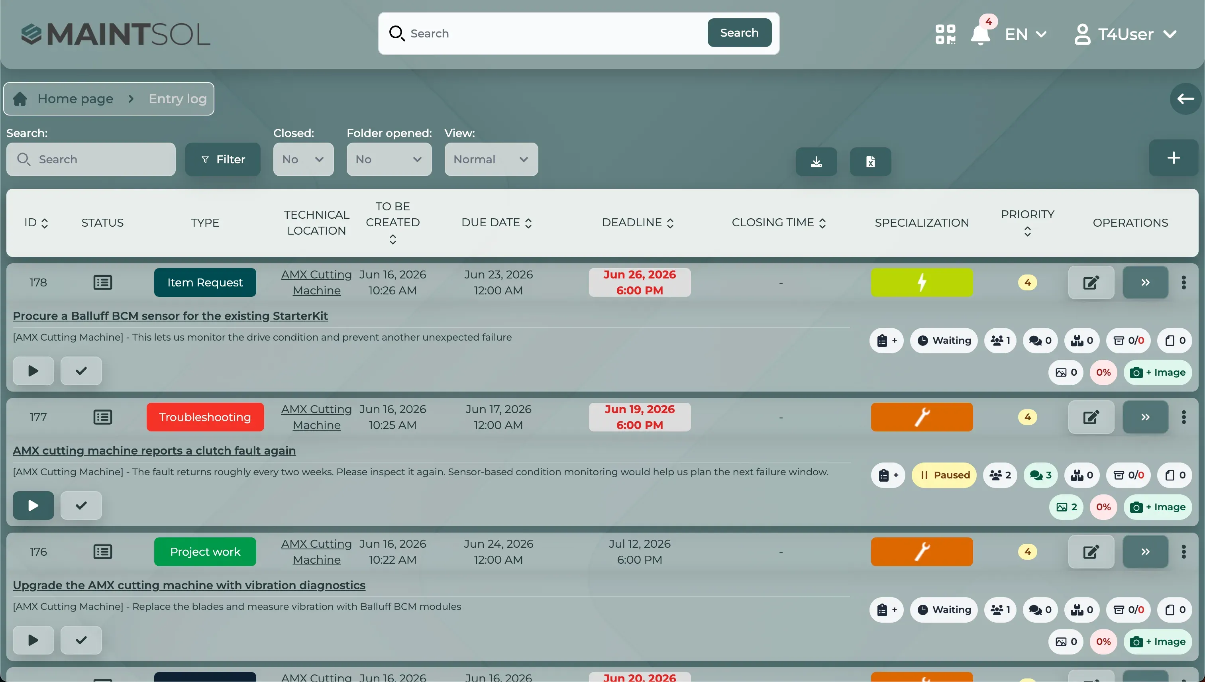Click the Project work type badge

pos(205,552)
